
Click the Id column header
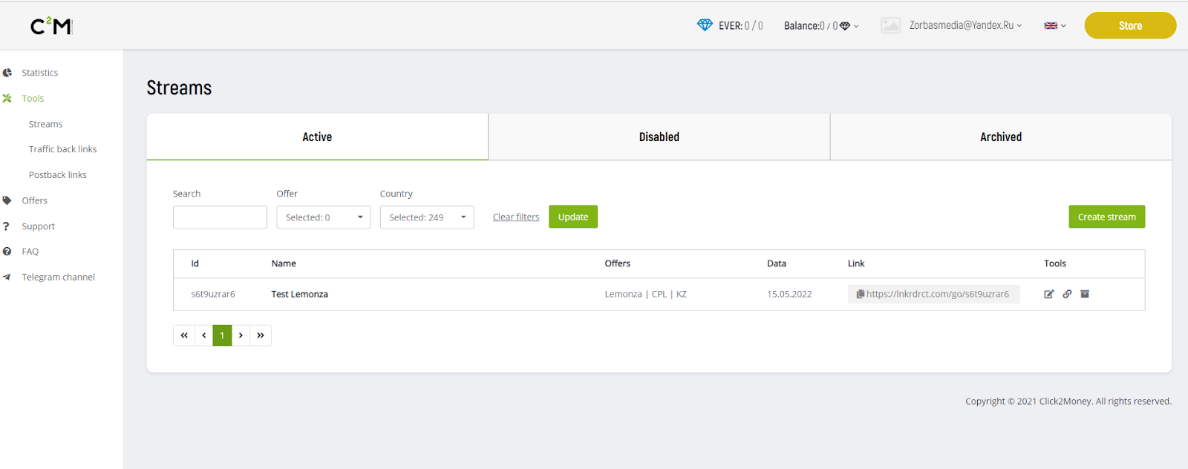click(x=195, y=263)
